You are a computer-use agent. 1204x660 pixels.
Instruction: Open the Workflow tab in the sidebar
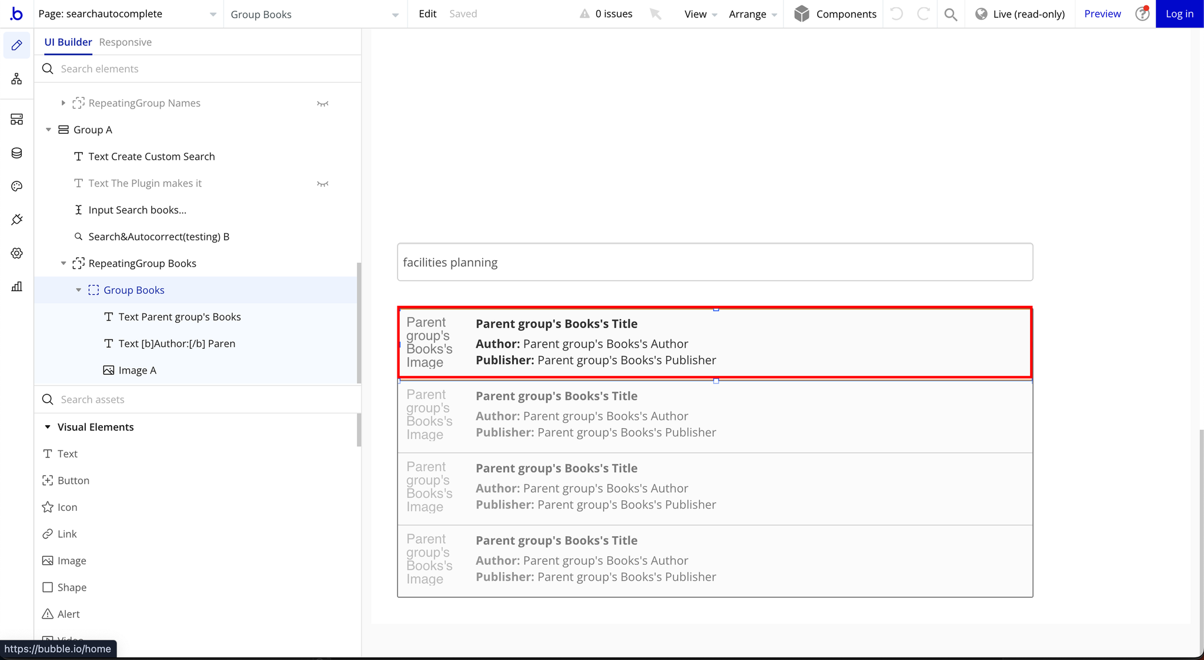tap(16, 79)
